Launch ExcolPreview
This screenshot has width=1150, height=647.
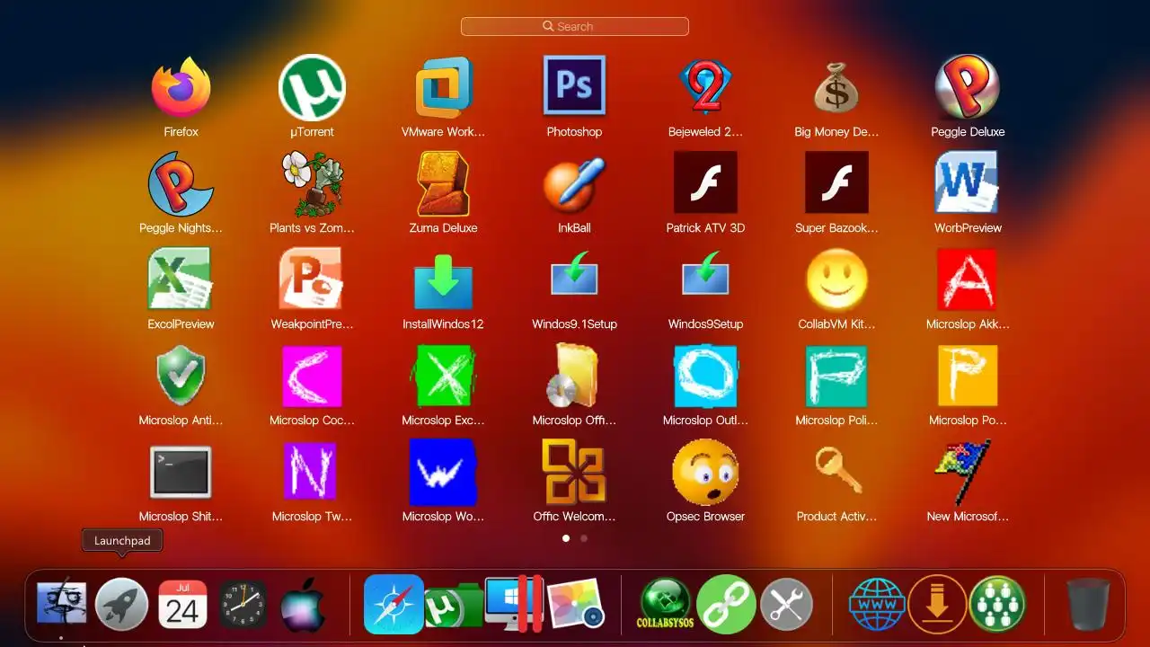tap(181, 279)
